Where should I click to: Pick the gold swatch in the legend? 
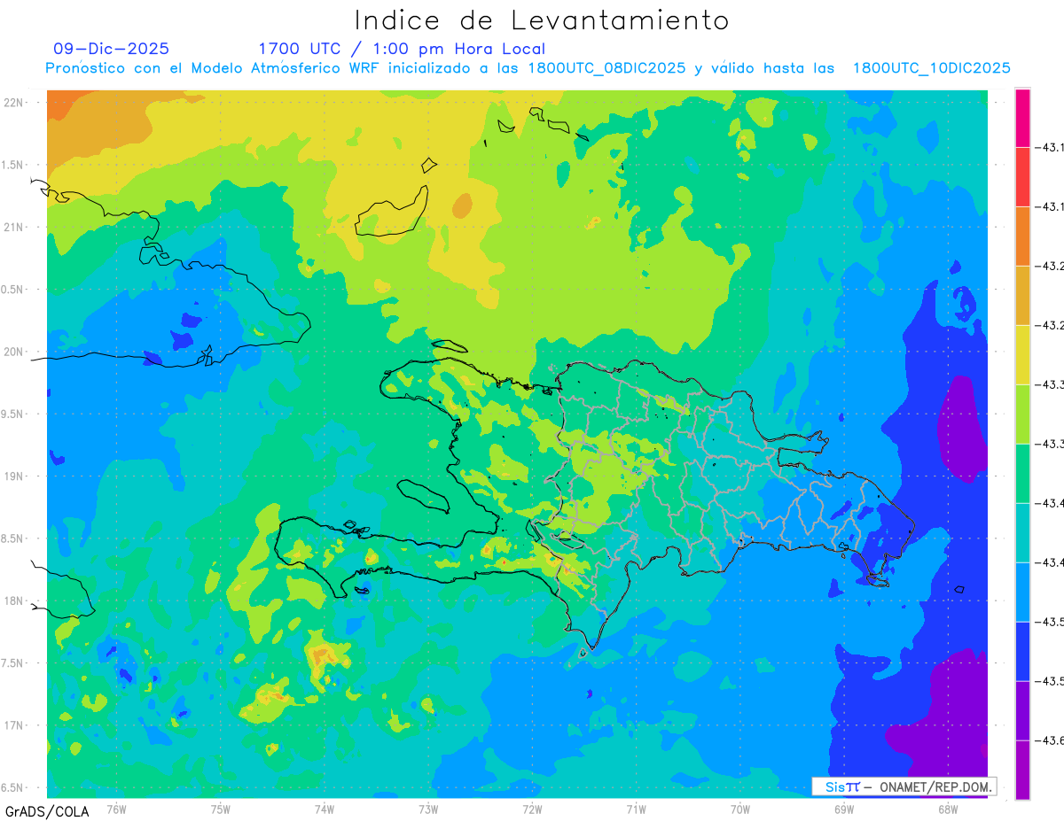1022,296
